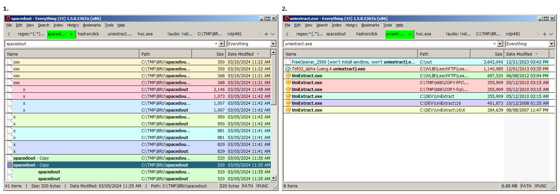Screen dimensions: 560x194
Task: Close the green uniextr... tab with its x
Action: point(410,34)
